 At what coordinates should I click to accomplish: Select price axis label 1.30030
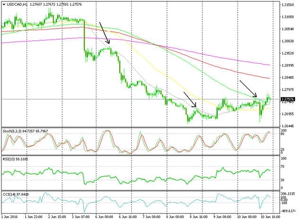288,41
